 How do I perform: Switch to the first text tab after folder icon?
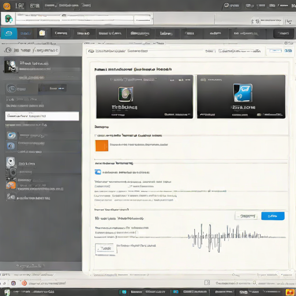pos(61,34)
